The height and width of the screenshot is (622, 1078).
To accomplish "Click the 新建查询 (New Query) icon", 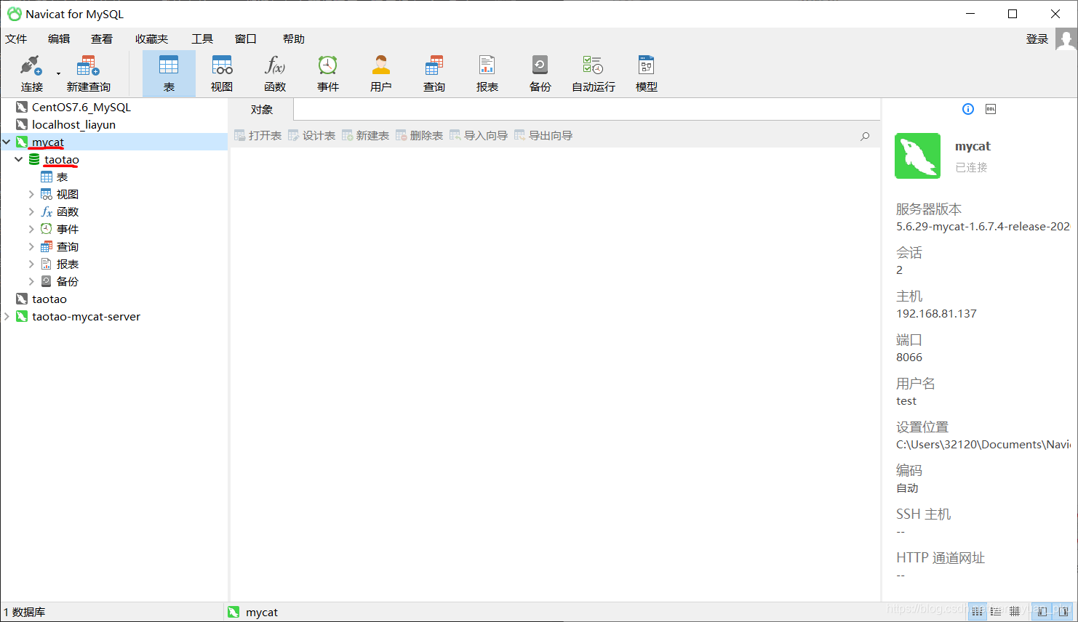I will (88, 73).
